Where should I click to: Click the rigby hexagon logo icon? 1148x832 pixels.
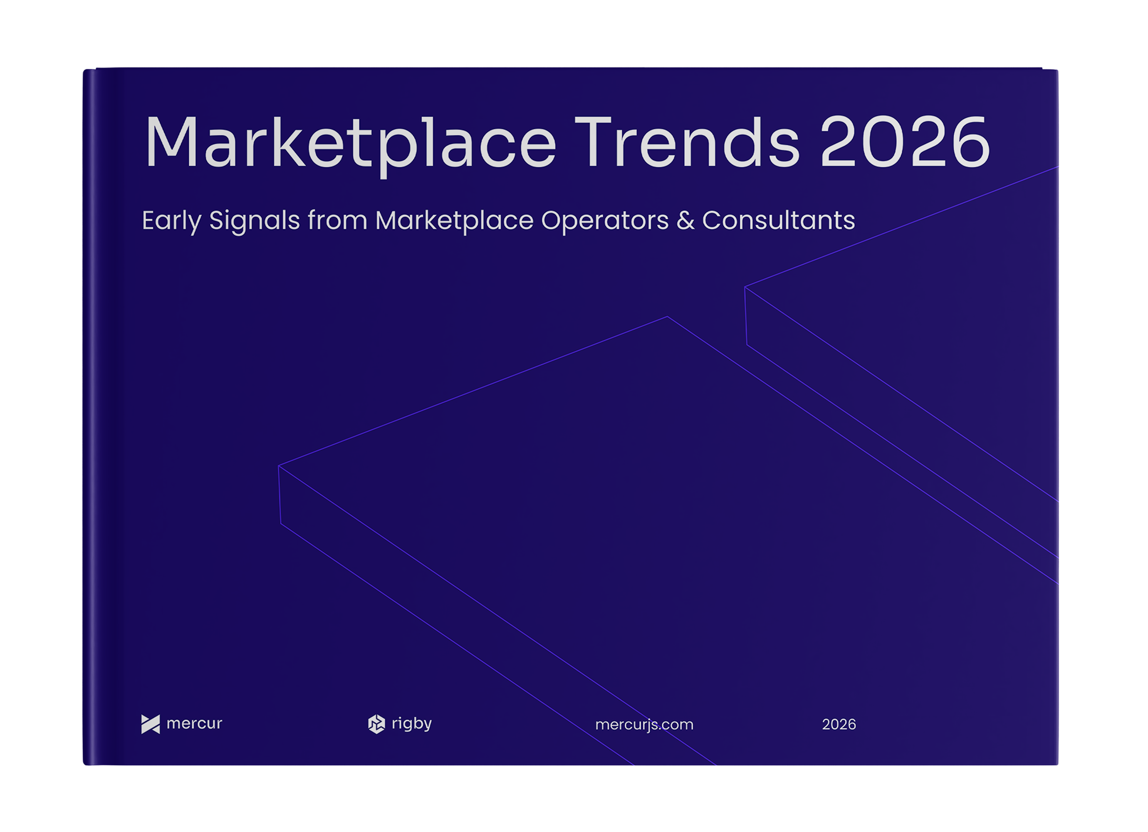(376, 724)
